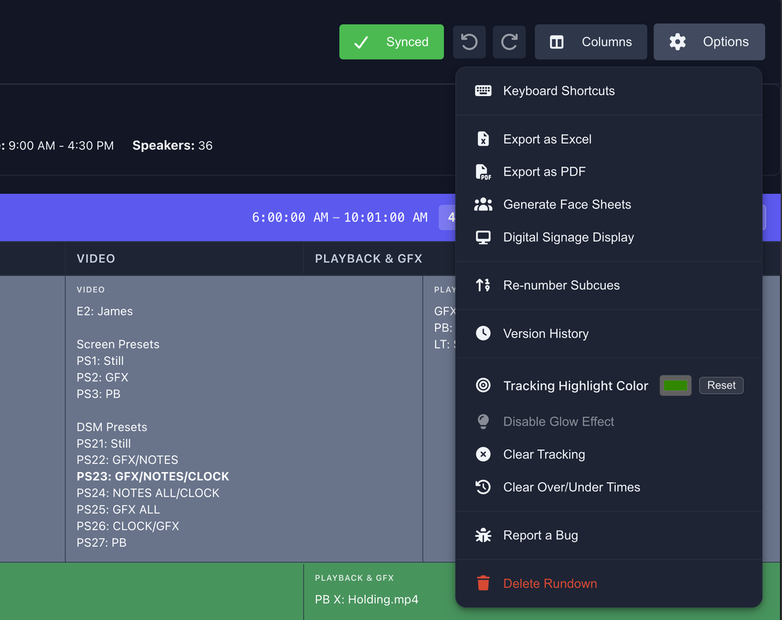Select Clear Over/Under Times
The height and width of the screenshot is (620, 782).
[609, 487]
